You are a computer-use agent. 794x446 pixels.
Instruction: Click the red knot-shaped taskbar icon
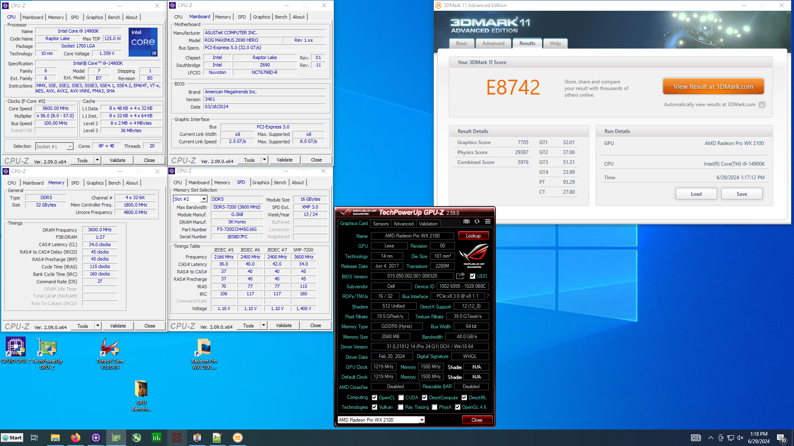point(177,438)
